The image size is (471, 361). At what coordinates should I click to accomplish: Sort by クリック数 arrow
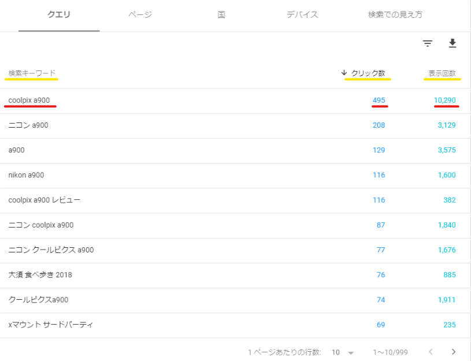coord(344,73)
